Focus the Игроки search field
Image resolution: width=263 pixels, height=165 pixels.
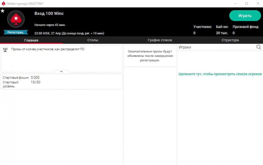click(x=217, y=47)
